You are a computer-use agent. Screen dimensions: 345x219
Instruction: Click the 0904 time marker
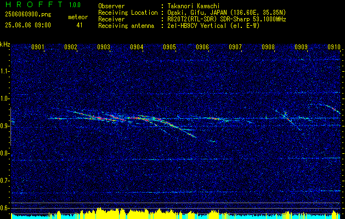point(137,47)
